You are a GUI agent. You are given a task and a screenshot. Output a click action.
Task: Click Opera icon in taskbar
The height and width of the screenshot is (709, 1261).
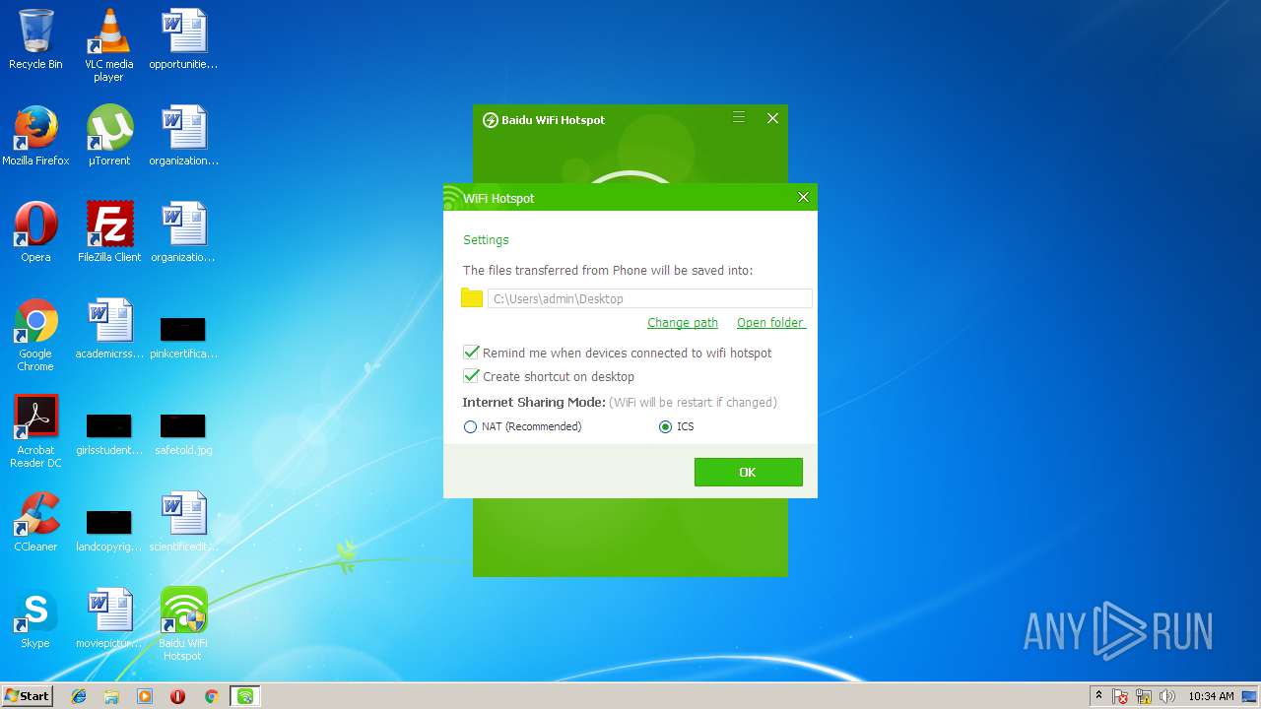click(177, 696)
